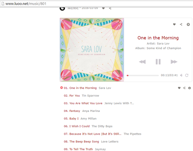
Task: Go back to previous track
Action: (142, 62)
